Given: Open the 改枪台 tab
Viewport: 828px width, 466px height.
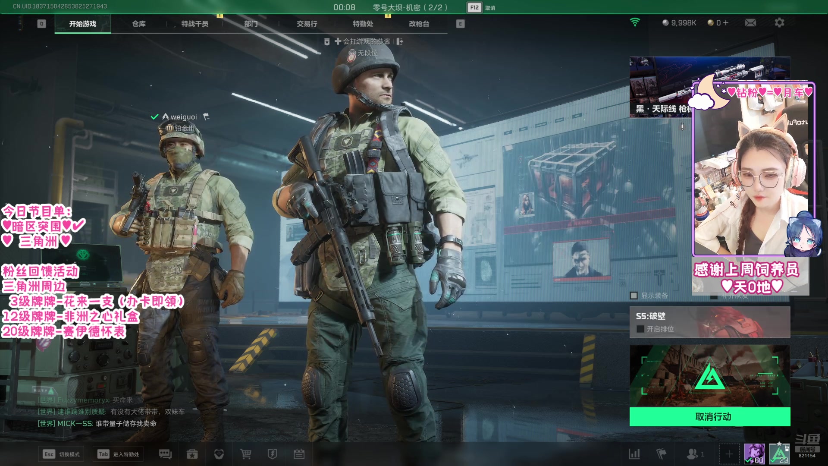Looking at the screenshot, I should [x=419, y=24].
